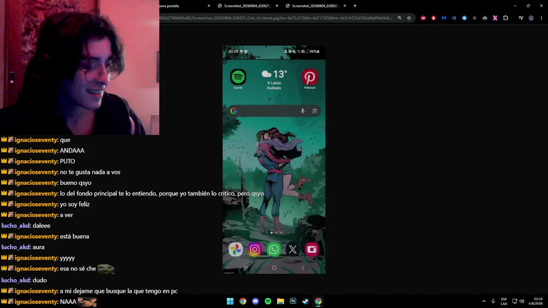Viewport: 548px width, 308px height.
Task: Click the emote after 'NAAA'
Action: coord(87,302)
